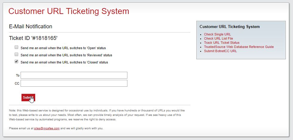The image size is (293, 140).
Task: Focus the CC email address field
Action: [74, 83]
